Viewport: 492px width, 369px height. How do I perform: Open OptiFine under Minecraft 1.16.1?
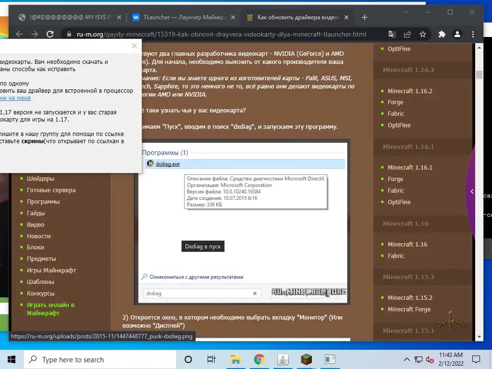click(399, 202)
